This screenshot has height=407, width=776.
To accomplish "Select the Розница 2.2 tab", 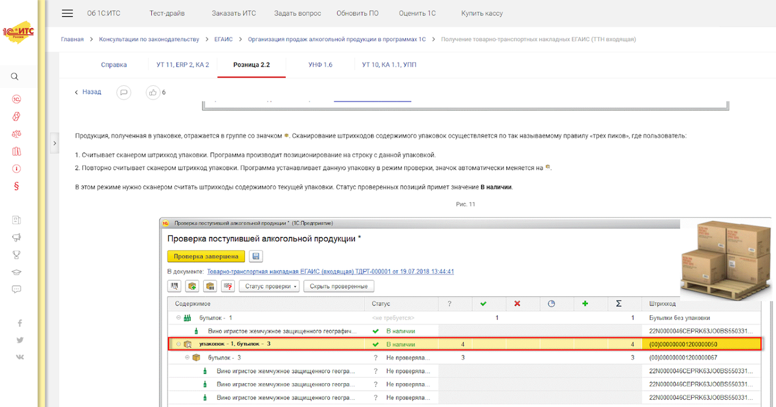I will point(252,65).
